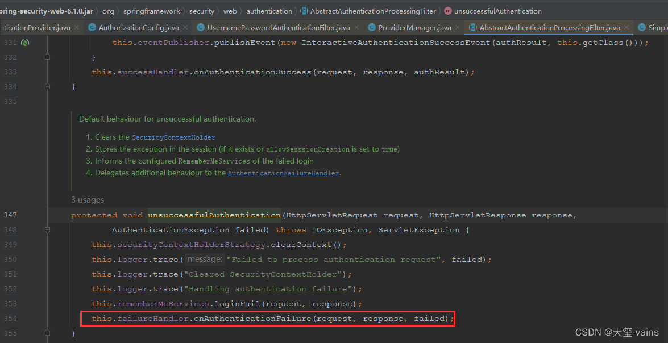Click the class icon on ProviderManager.java tab

tap(371, 28)
